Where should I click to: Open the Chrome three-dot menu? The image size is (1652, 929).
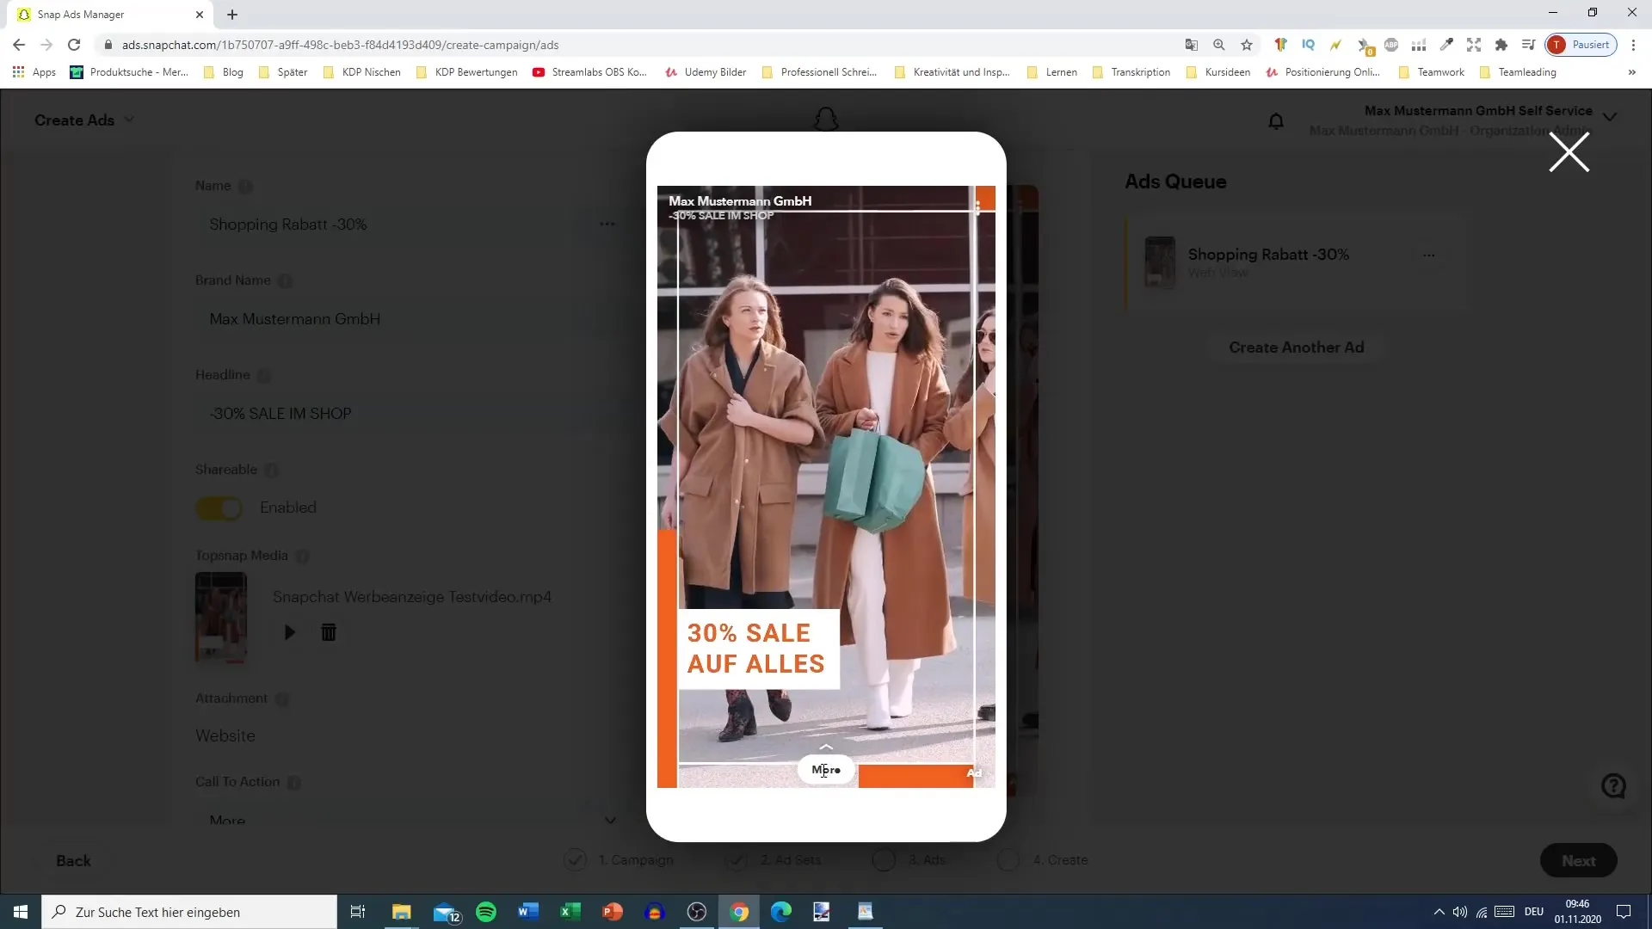[1633, 45]
